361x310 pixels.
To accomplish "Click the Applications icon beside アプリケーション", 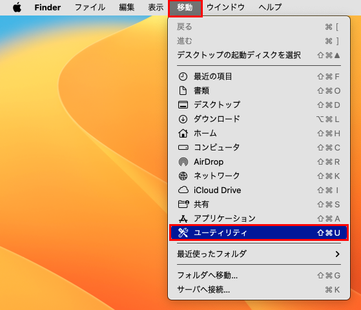I will (183, 218).
